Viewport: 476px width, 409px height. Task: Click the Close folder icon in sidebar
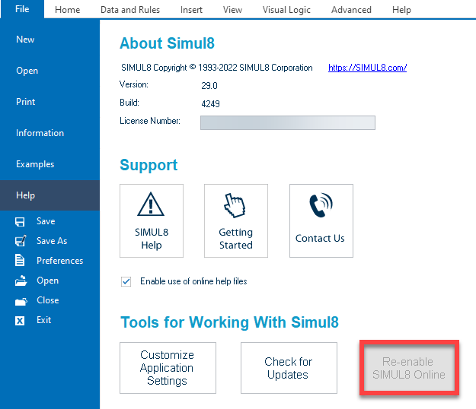click(x=21, y=301)
